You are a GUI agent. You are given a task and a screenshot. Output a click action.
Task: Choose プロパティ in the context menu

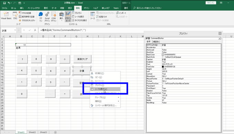click(105, 85)
